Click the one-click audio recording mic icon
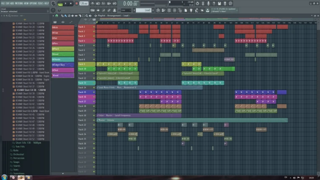Screen dimensions: 320x180 pyautogui.click(x=208, y=3)
